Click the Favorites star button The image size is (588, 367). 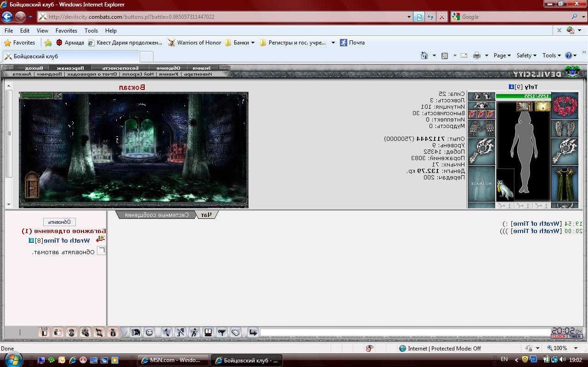20,43
